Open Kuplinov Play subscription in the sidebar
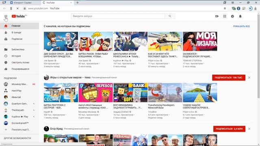Image resolution: width=260 pixels, height=146 pixels. (19, 116)
